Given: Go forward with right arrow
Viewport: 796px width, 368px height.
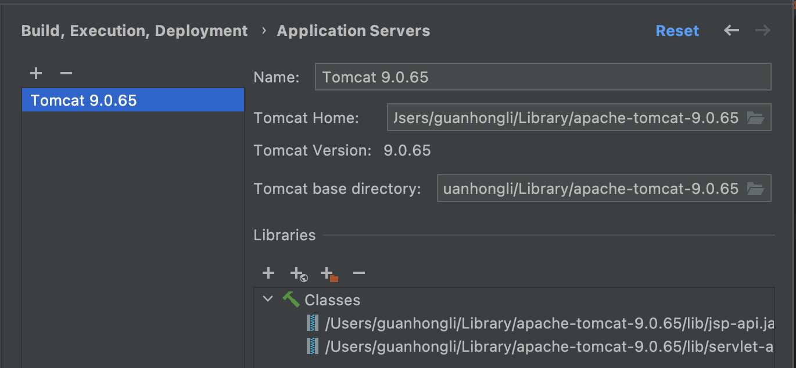Looking at the screenshot, I should point(762,31).
